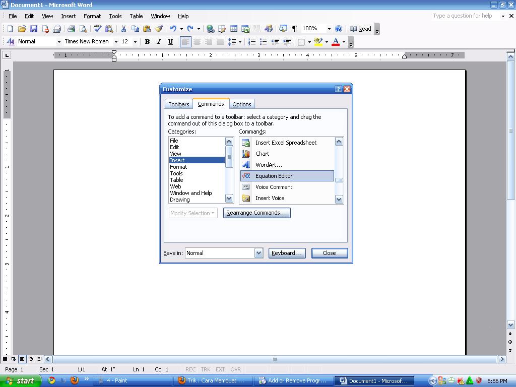516x387 pixels.
Task: Expand the Line Spacing dropdown arrow
Action: click(x=240, y=42)
